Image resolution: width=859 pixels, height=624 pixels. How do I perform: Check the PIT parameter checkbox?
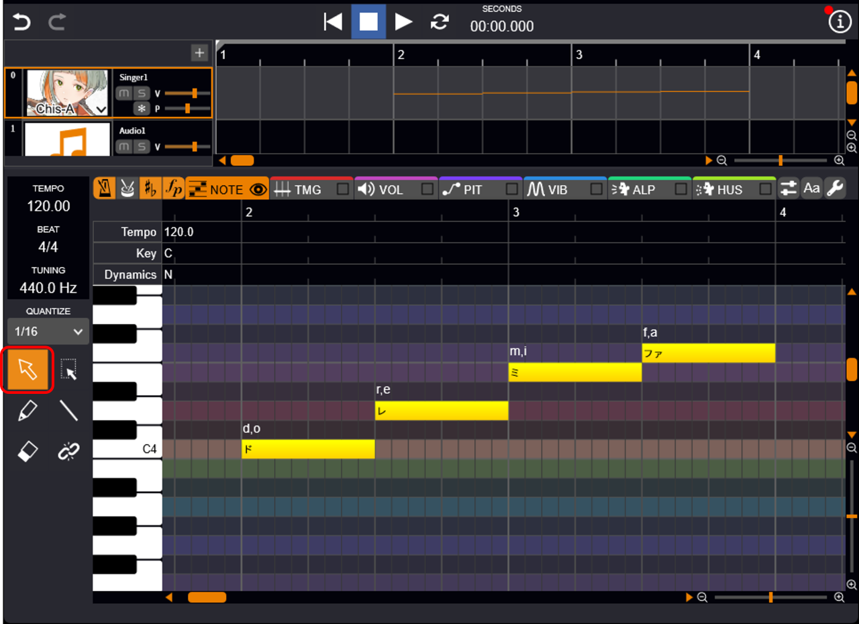512,190
